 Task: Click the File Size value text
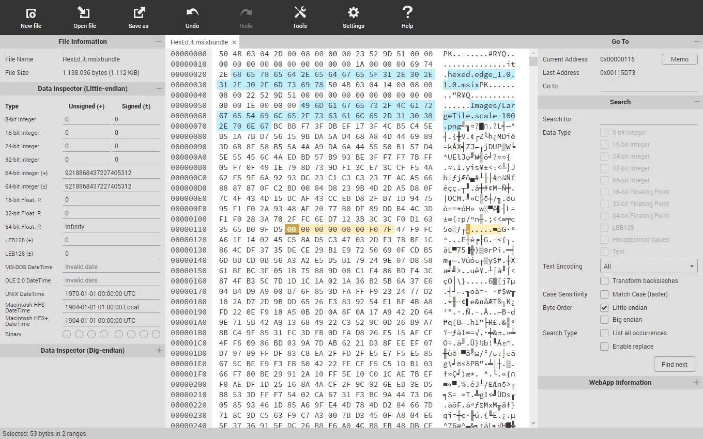coord(101,73)
